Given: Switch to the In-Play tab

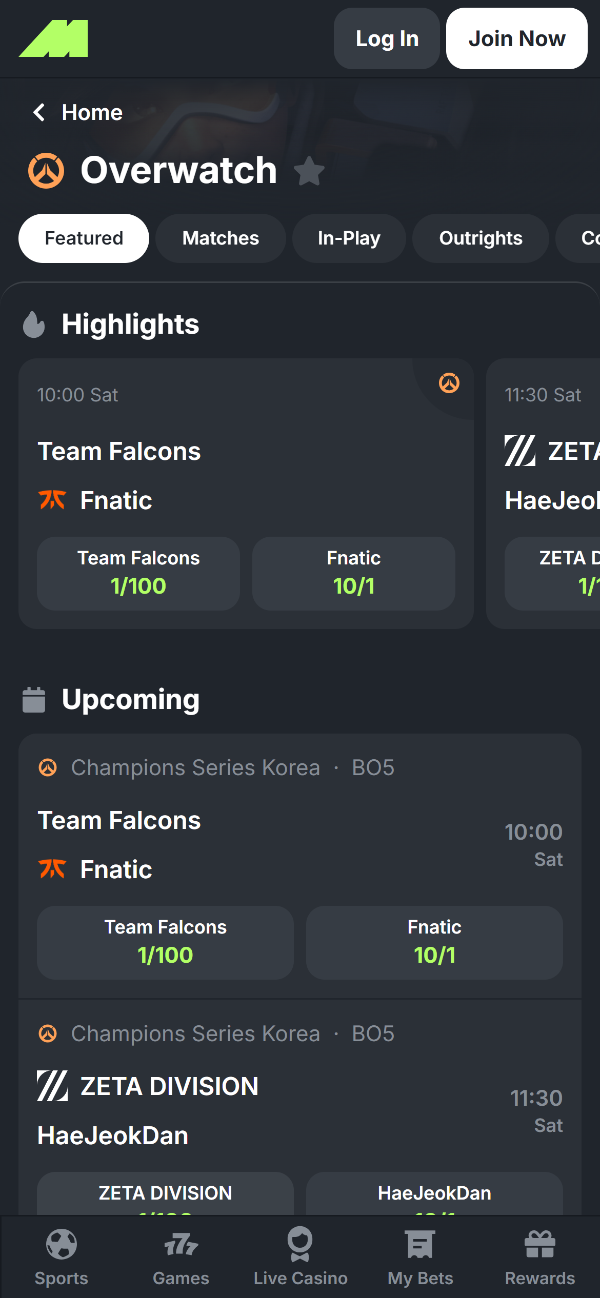Looking at the screenshot, I should 349,238.
